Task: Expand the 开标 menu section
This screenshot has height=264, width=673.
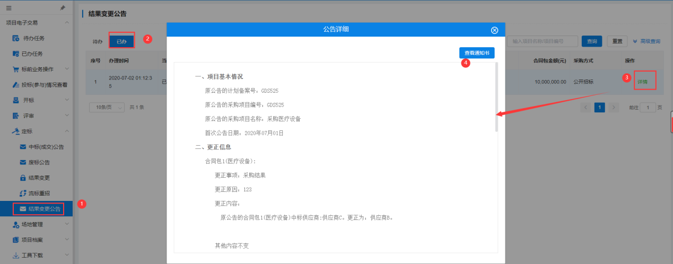Action: point(29,100)
